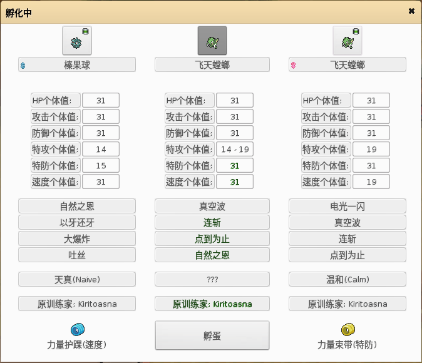Click the center egg 飞天螳螂 sprite slot
The height and width of the screenshot is (363, 422).
point(212,41)
